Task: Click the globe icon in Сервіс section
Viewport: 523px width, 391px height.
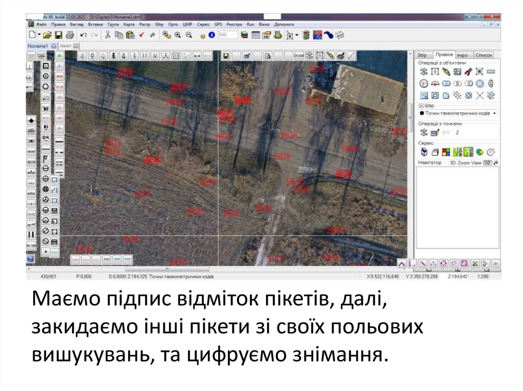Action: (x=480, y=152)
